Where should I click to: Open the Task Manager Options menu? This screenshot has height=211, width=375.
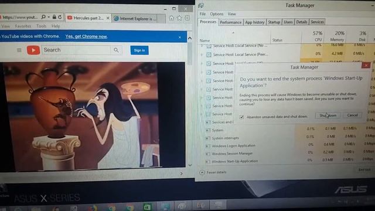(217, 14)
